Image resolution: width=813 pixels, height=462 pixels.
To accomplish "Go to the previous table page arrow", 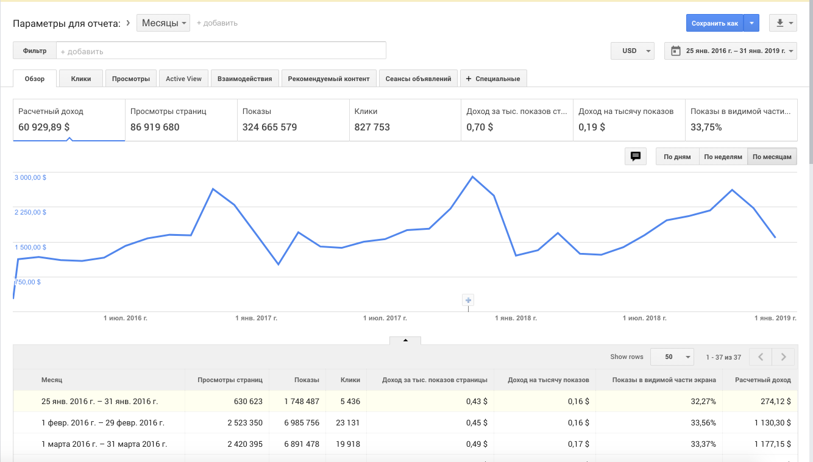I will (761, 357).
